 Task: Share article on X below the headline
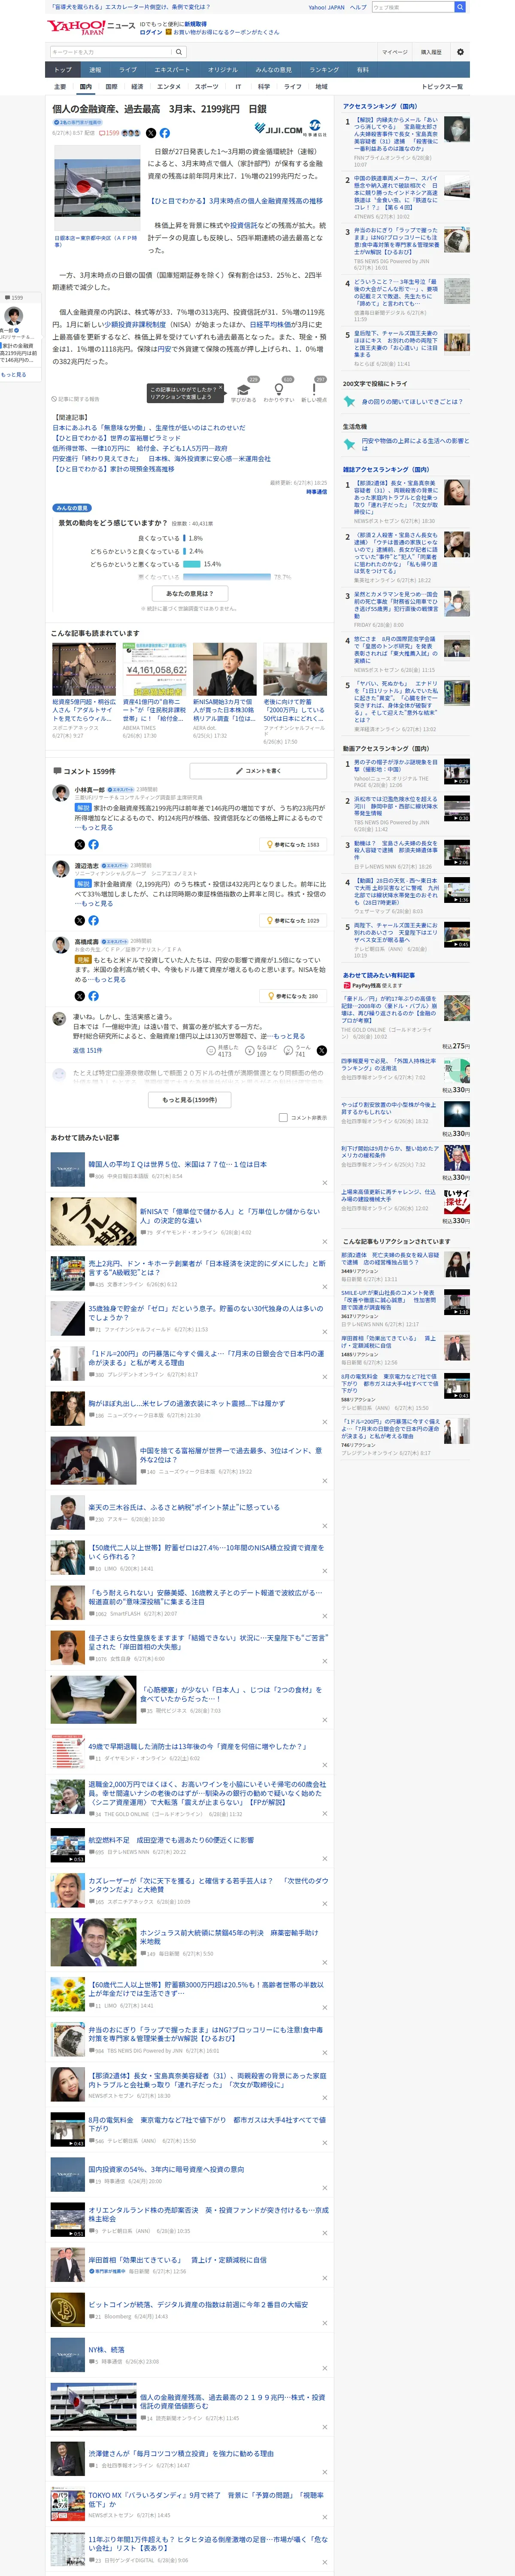coord(151,133)
